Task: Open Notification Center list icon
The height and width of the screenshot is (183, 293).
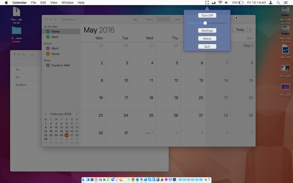Action: pyautogui.click(x=286, y=3)
